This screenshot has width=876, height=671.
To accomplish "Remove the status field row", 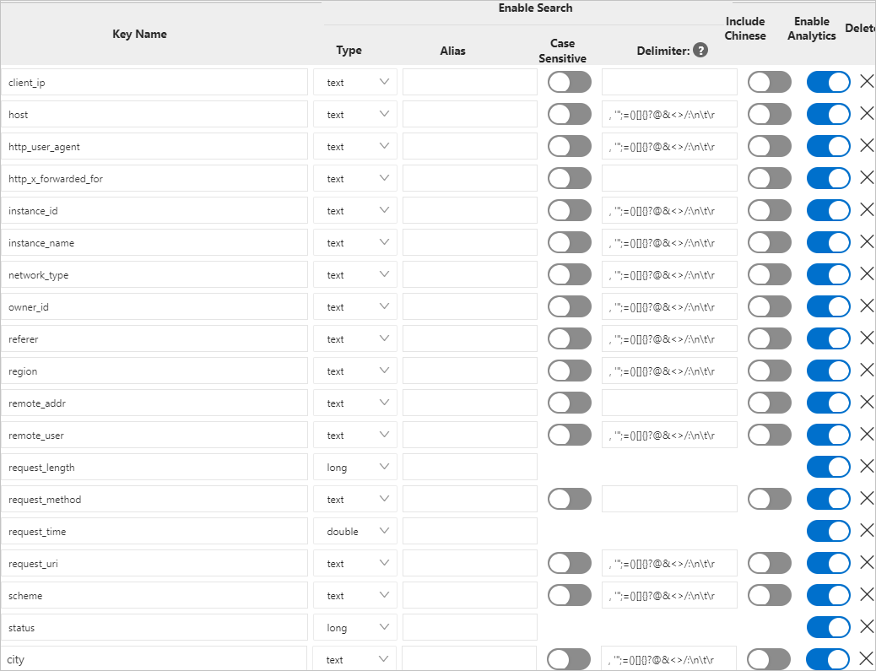I will point(867,627).
